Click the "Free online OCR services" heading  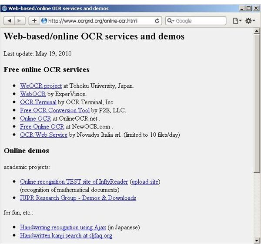(x=47, y=69)
